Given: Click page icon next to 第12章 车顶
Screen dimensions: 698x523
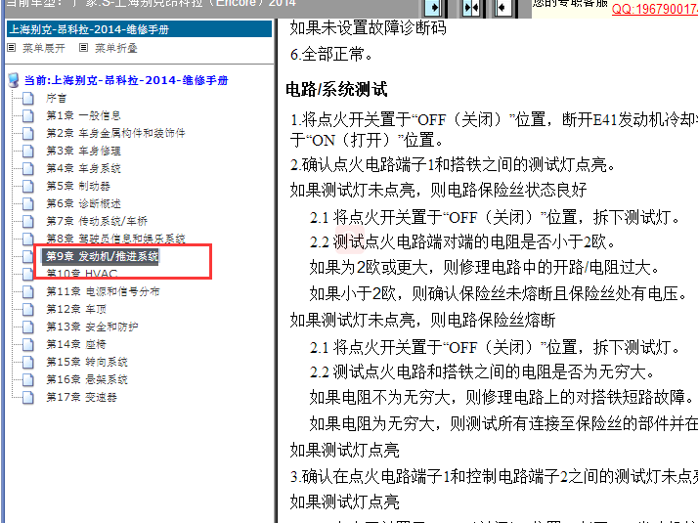Looking at the screenshot, I should click(x=28, y=309).
